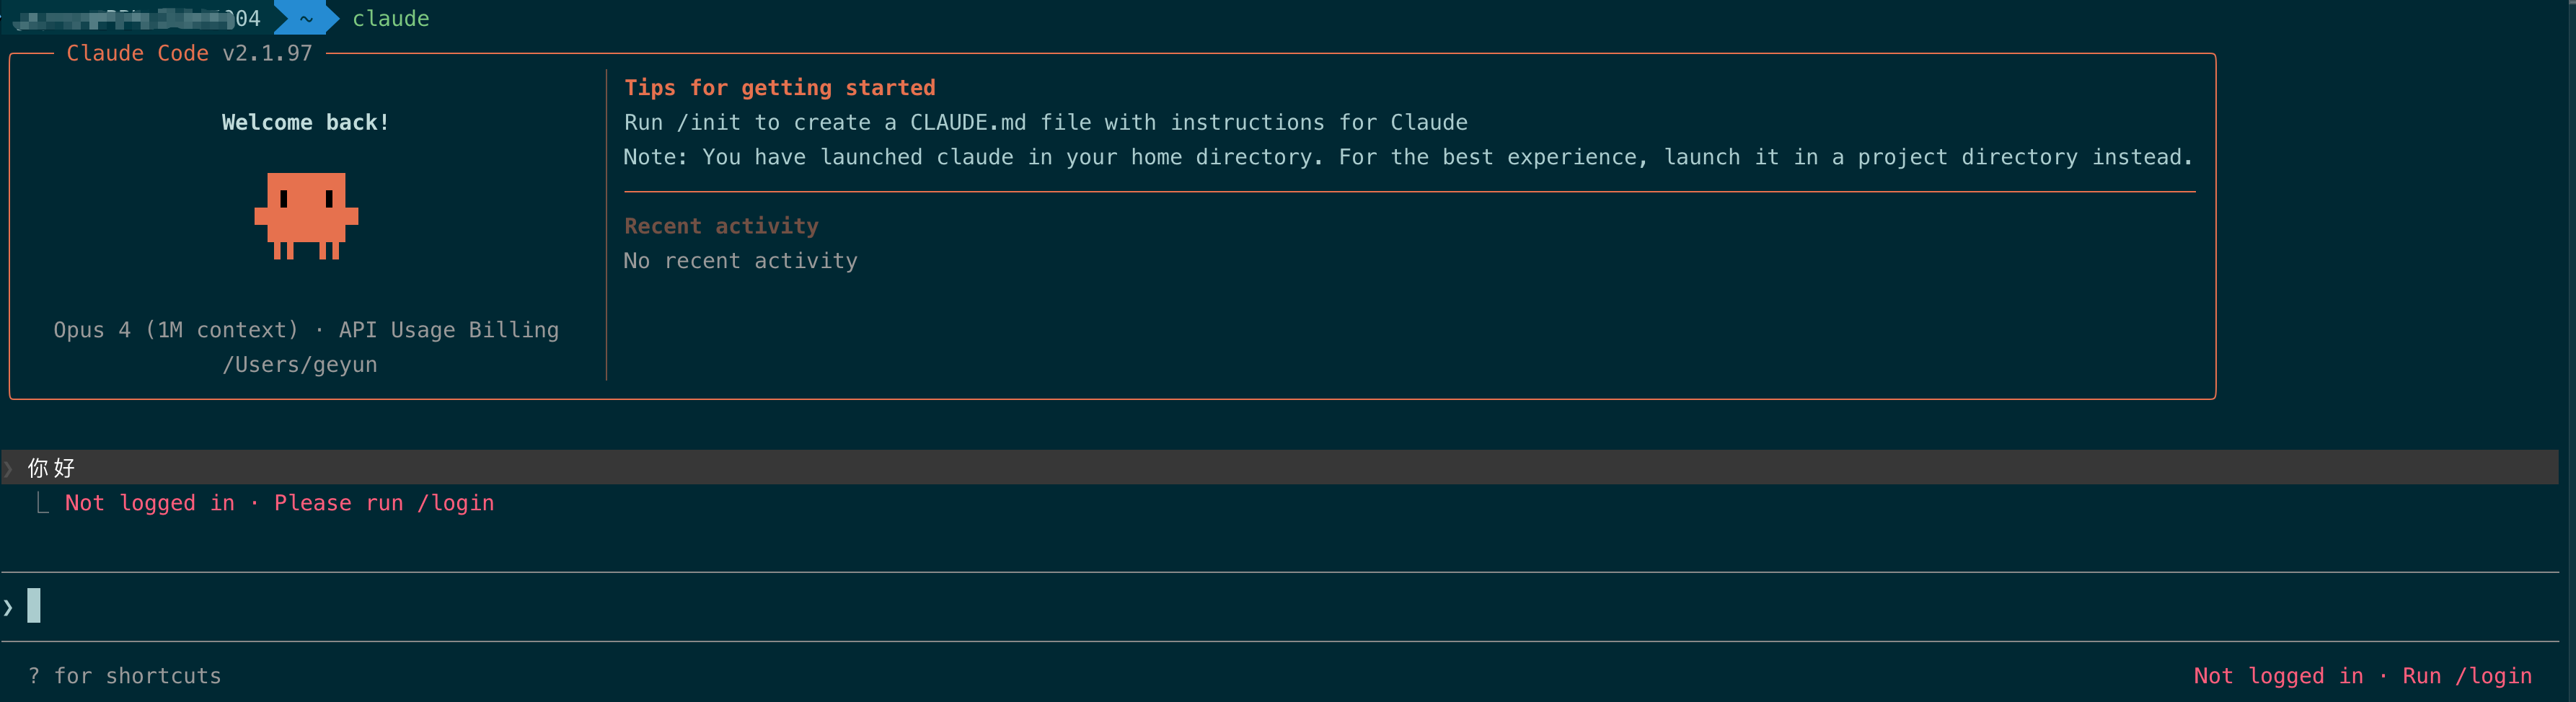The height and width of the screenshot is (702, 2576).
Task: Click the reply branch connector icon
Action: pos(43,503)
